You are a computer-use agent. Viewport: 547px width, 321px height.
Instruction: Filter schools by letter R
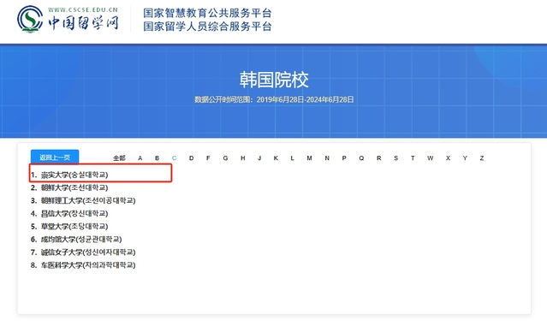[378, 158]
